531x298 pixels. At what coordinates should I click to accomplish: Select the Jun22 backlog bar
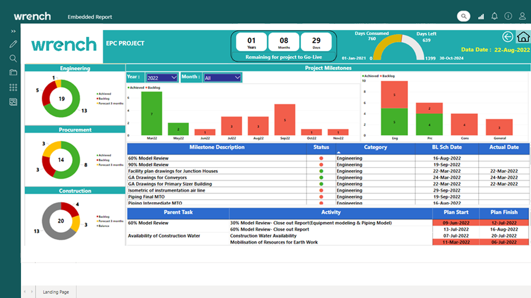205,132
